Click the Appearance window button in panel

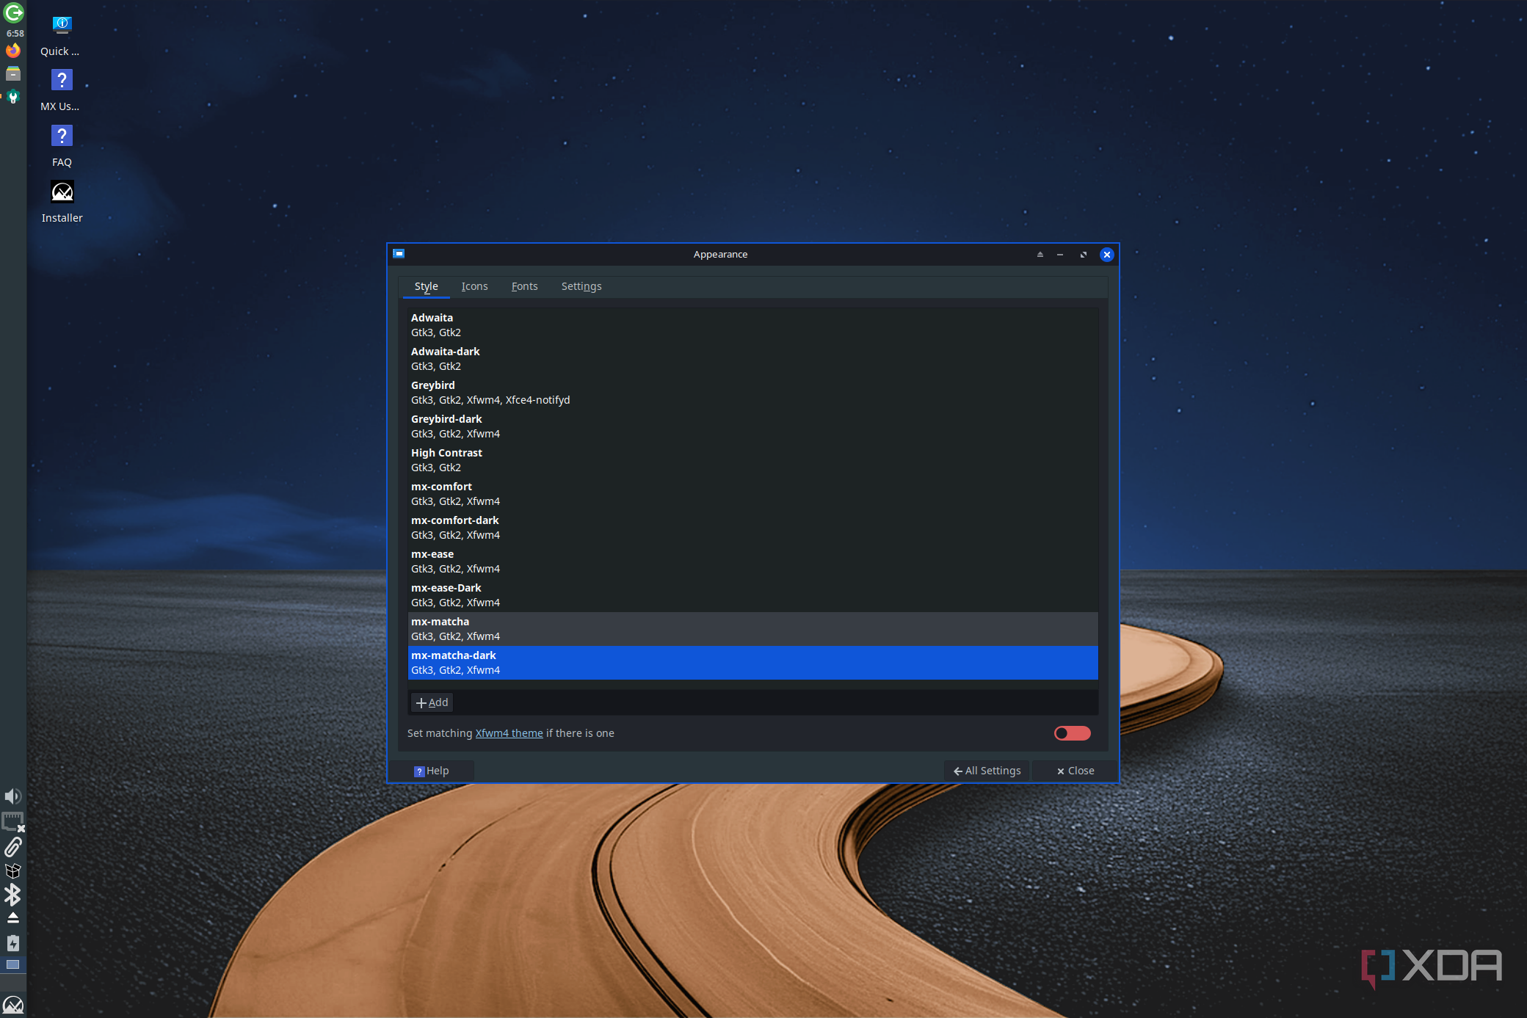13,965
